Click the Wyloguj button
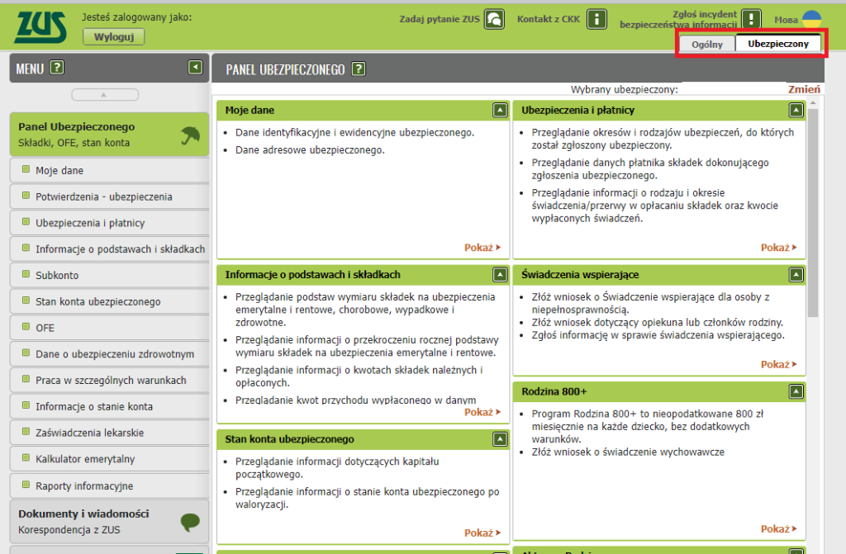Image resolution: width=846 pixels, height=554 pixels. 113,37
